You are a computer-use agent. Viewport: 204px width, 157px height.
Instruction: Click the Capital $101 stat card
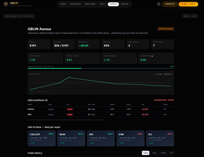click(39, 44)
